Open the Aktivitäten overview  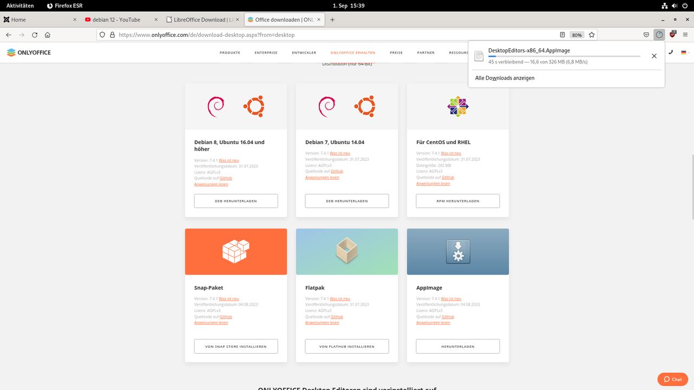(20, 5)
